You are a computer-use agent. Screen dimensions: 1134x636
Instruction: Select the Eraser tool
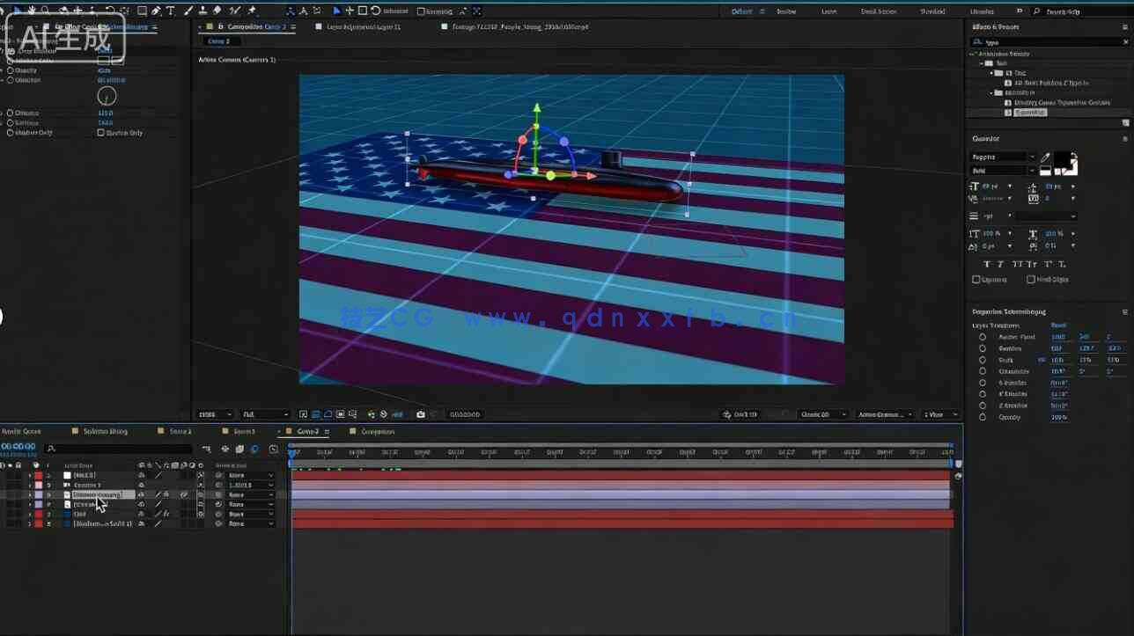pyautogui.click(x=217, y=11)
